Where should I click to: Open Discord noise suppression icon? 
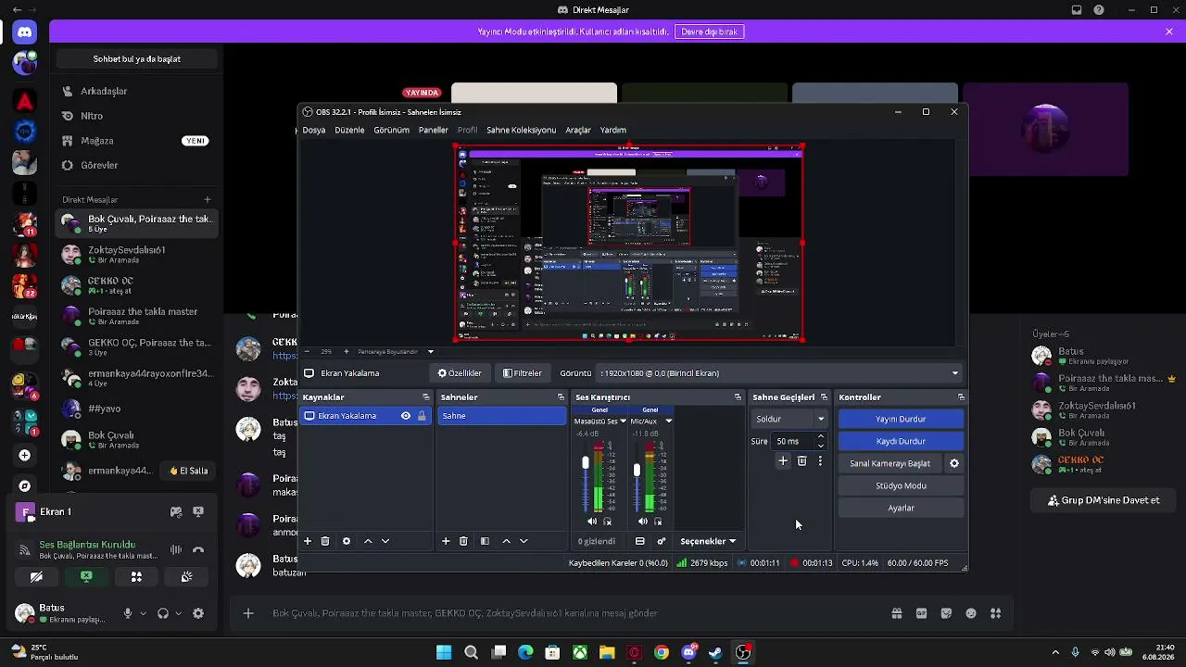[176, 550]
